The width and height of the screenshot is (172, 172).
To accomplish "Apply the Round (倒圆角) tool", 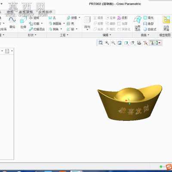I will [55, 24].
